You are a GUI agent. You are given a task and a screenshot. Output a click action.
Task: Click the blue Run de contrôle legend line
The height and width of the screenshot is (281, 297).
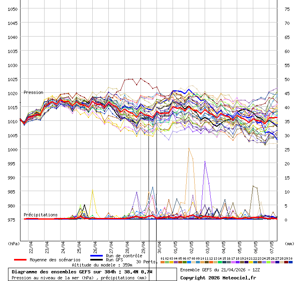[97, 256]
